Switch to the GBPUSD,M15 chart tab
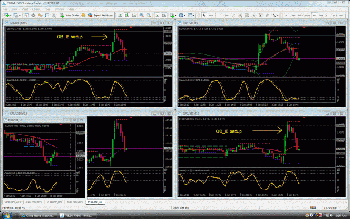Image resolution: width=350 pixels, height=219 pixels. click(x=13, y=202)
